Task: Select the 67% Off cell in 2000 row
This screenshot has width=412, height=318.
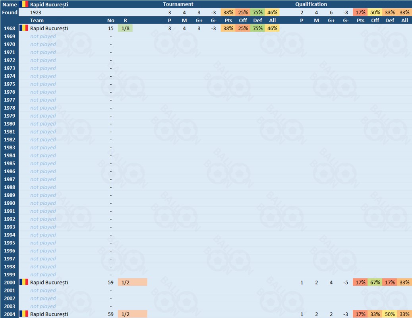Action: (x=375, y=282)
